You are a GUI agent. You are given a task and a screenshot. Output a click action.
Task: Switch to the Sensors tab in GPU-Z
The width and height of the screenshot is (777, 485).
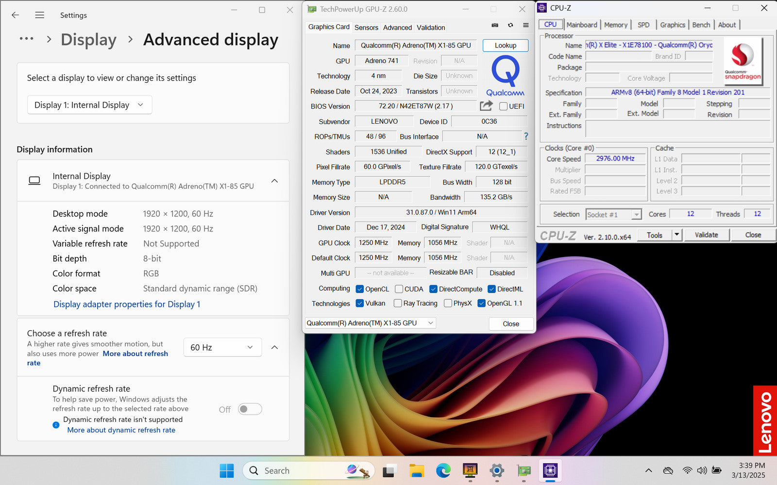[x=366, y=28]
